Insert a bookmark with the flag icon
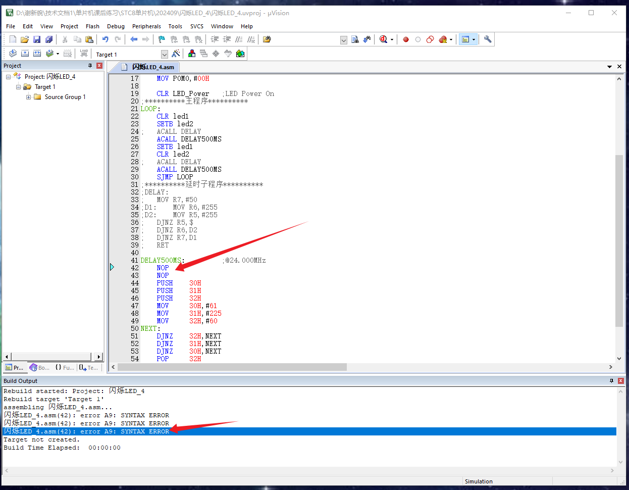Viewport: 629px width, 490px height. coord(162,39)
